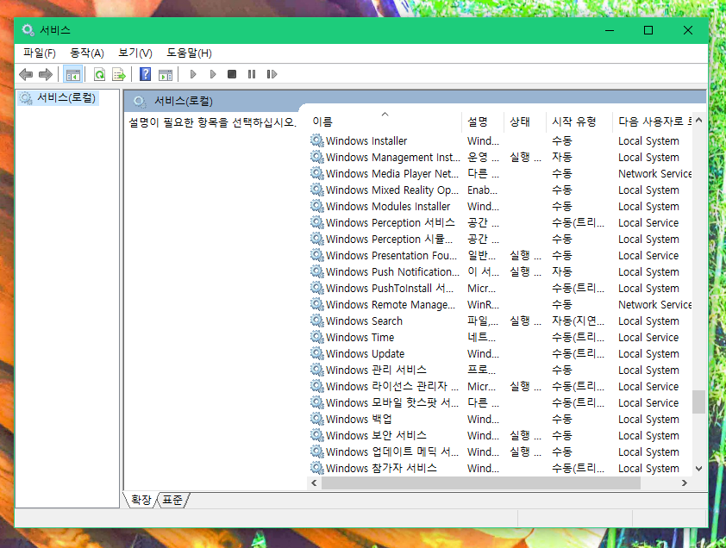Switch to the 확장 tab
Image resolution: width=726 pixels, height=548 pixels.
tap(141, 500)
